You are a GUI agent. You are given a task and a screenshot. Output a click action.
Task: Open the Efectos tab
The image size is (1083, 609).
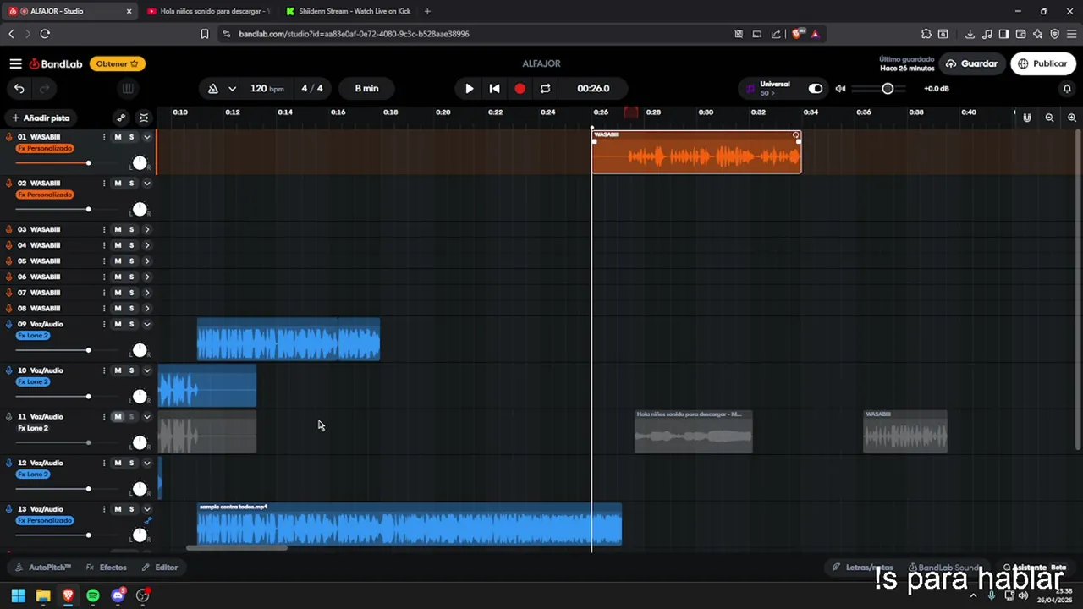coord(106,568)
